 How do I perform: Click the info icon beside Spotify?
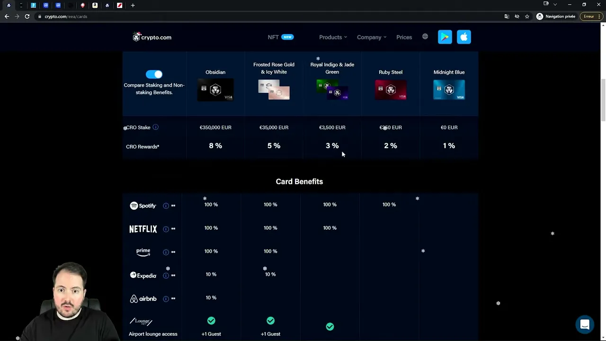tap(166, 206)
